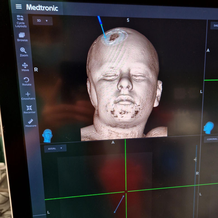Image resolution: width=218 pixels, height=218 pixels.
Task: Choose the Measure ruler tool
Action: coord(31,123)
